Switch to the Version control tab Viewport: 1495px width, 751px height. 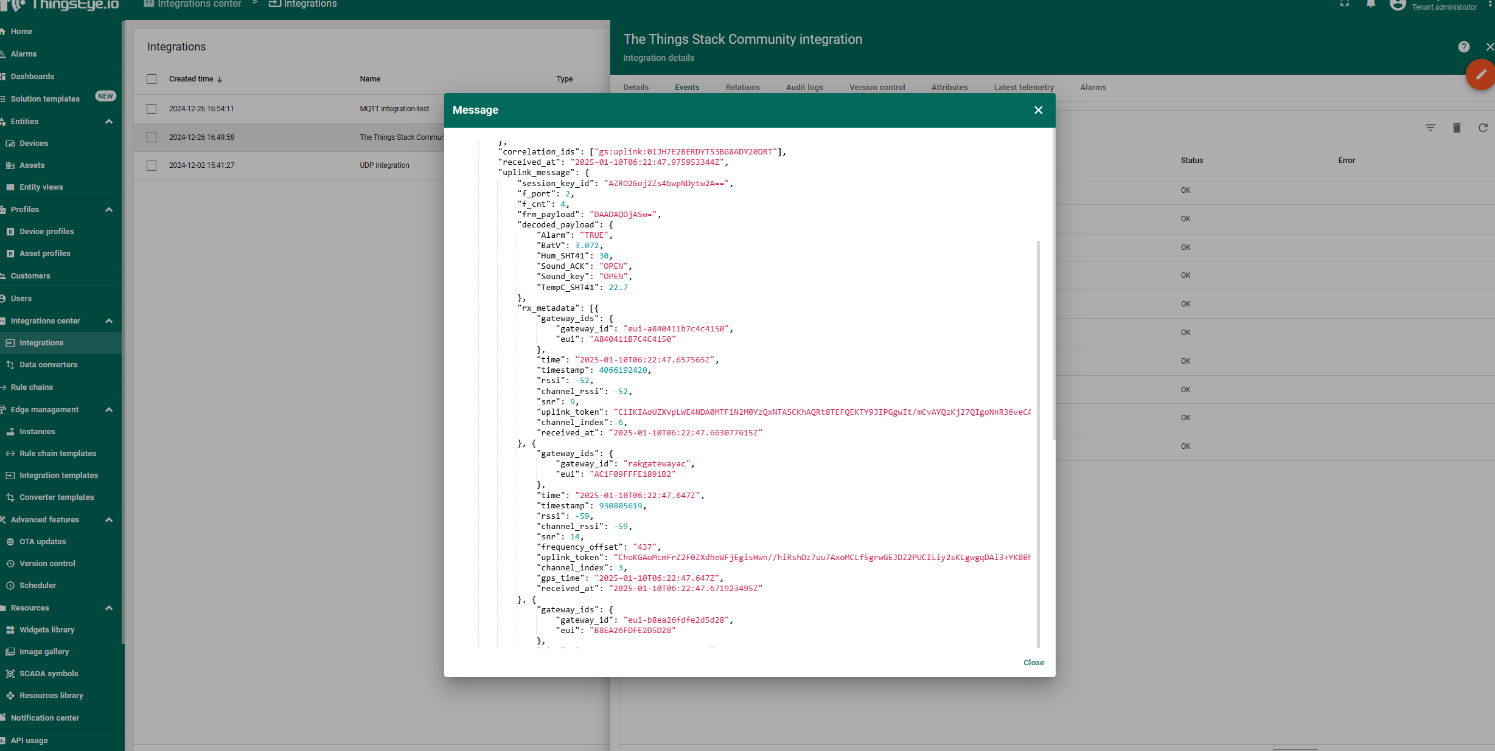pyautogui.click(x=877, y=88)
